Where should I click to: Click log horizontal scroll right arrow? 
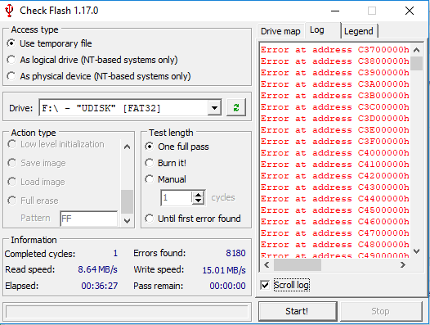pos(402,265)
